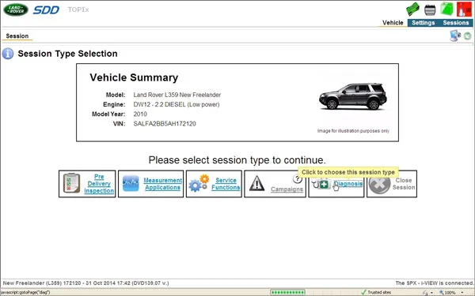This screenshot has width=475, height=296.
Task: Open the Measurement Applications session link
Action: (x=162, y=184)
